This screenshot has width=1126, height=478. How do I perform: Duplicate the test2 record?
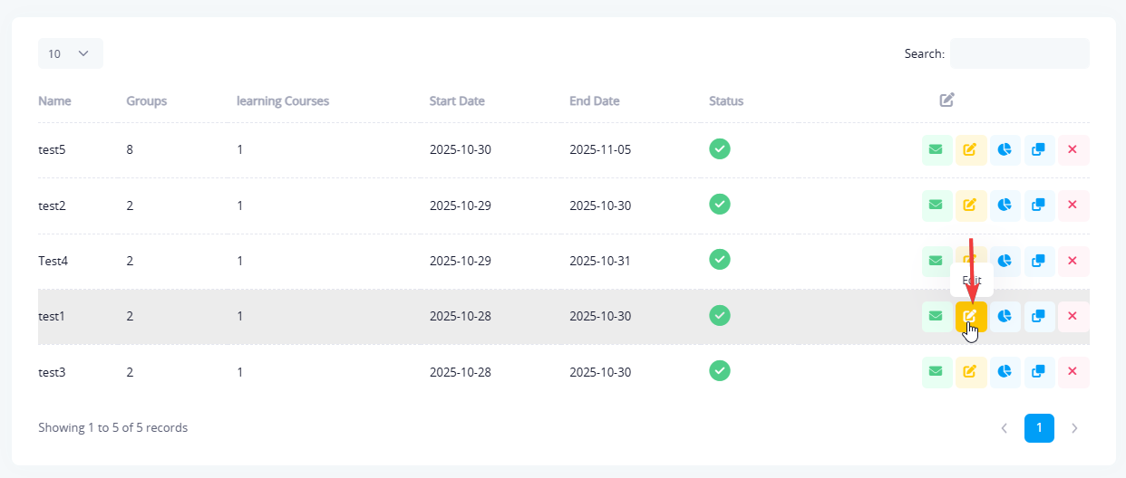[x=1039, y=206]
